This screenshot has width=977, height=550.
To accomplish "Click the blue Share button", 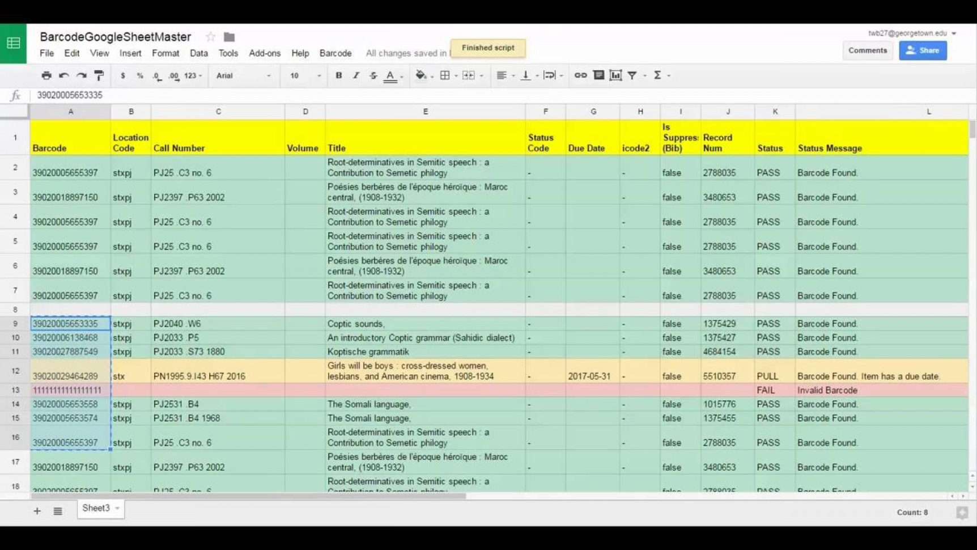I will 923,50.
